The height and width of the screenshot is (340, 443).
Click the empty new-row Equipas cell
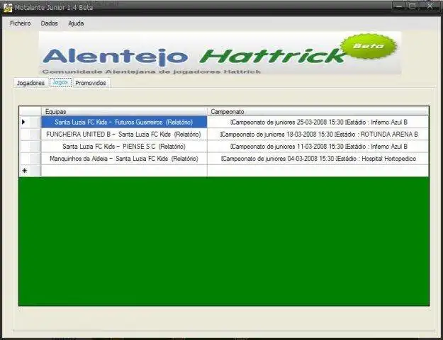(x=124, y=171)
